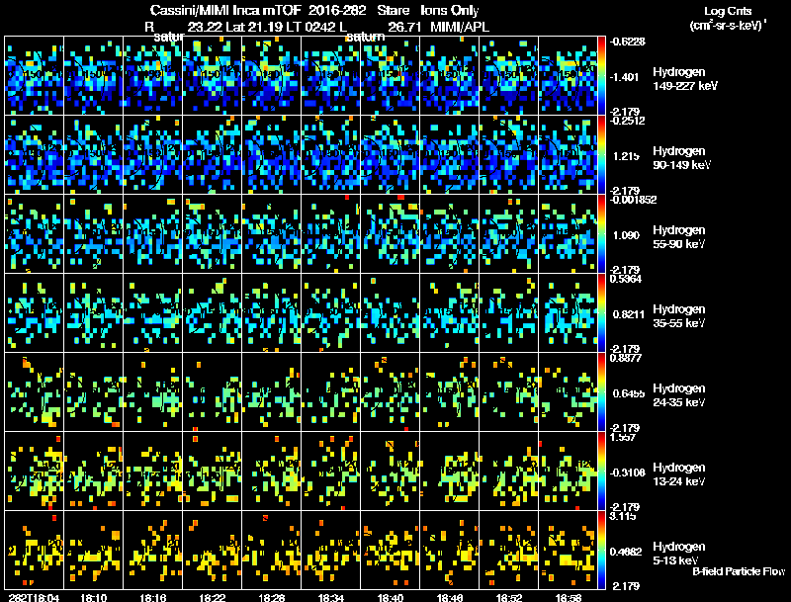Click the colorbar beside Hydrogen 13-24 keV row
This screenshot has width=791, height=602.
[601, 472]
